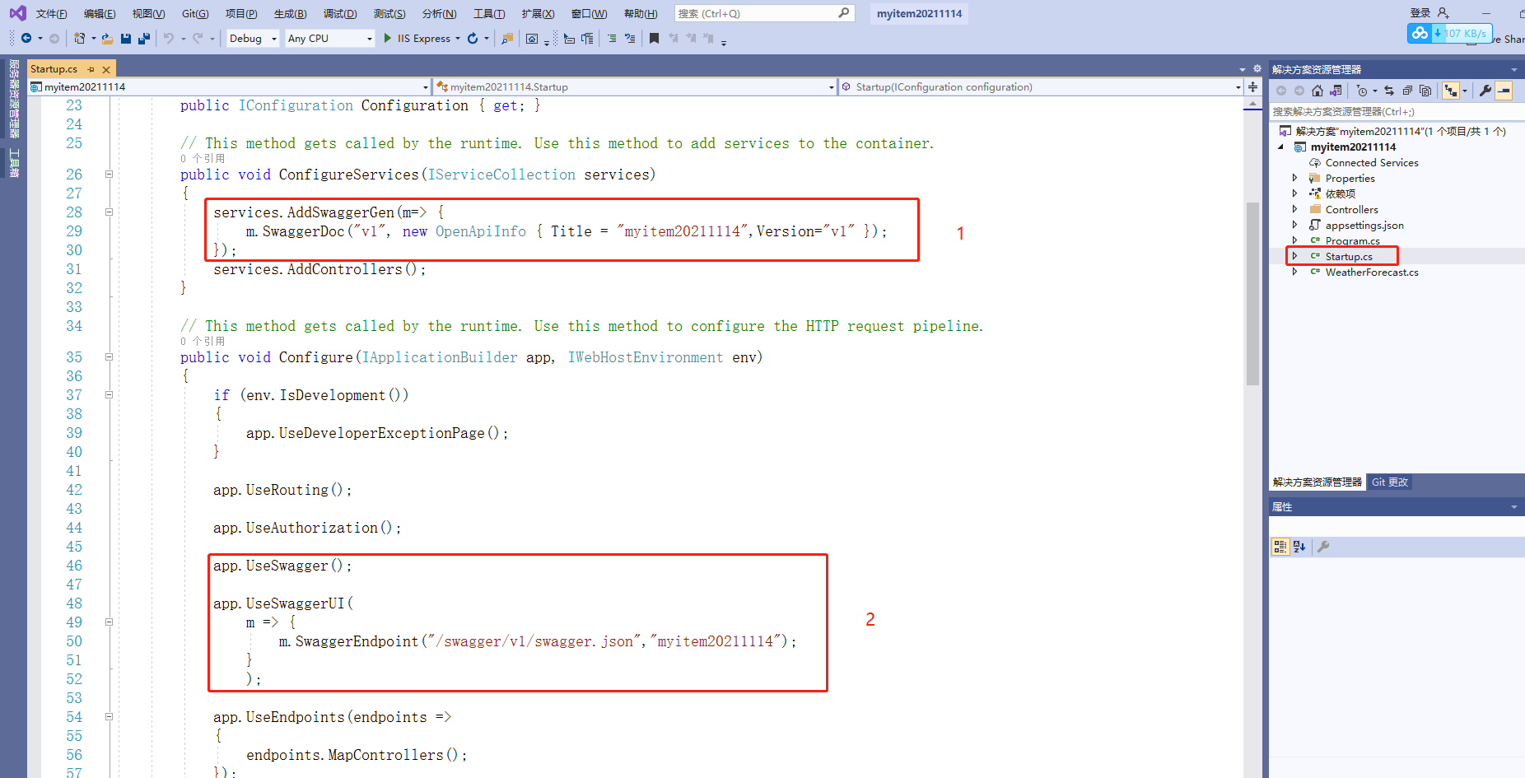Open Properties with the wrench icon
The height and width of the screenshot is (778, 1525).
coord(1485,91)
